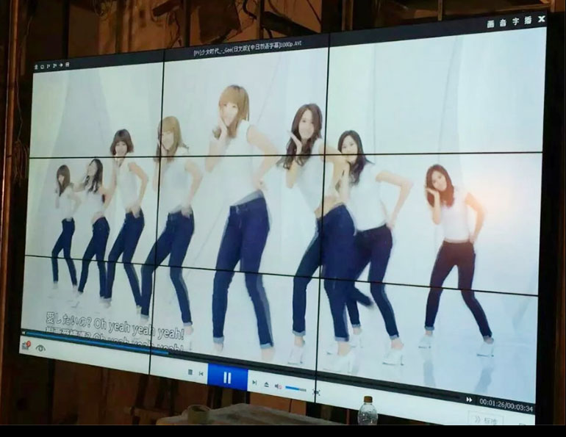
Task: Adjust the blue volume slider
Action: (295, 389)
